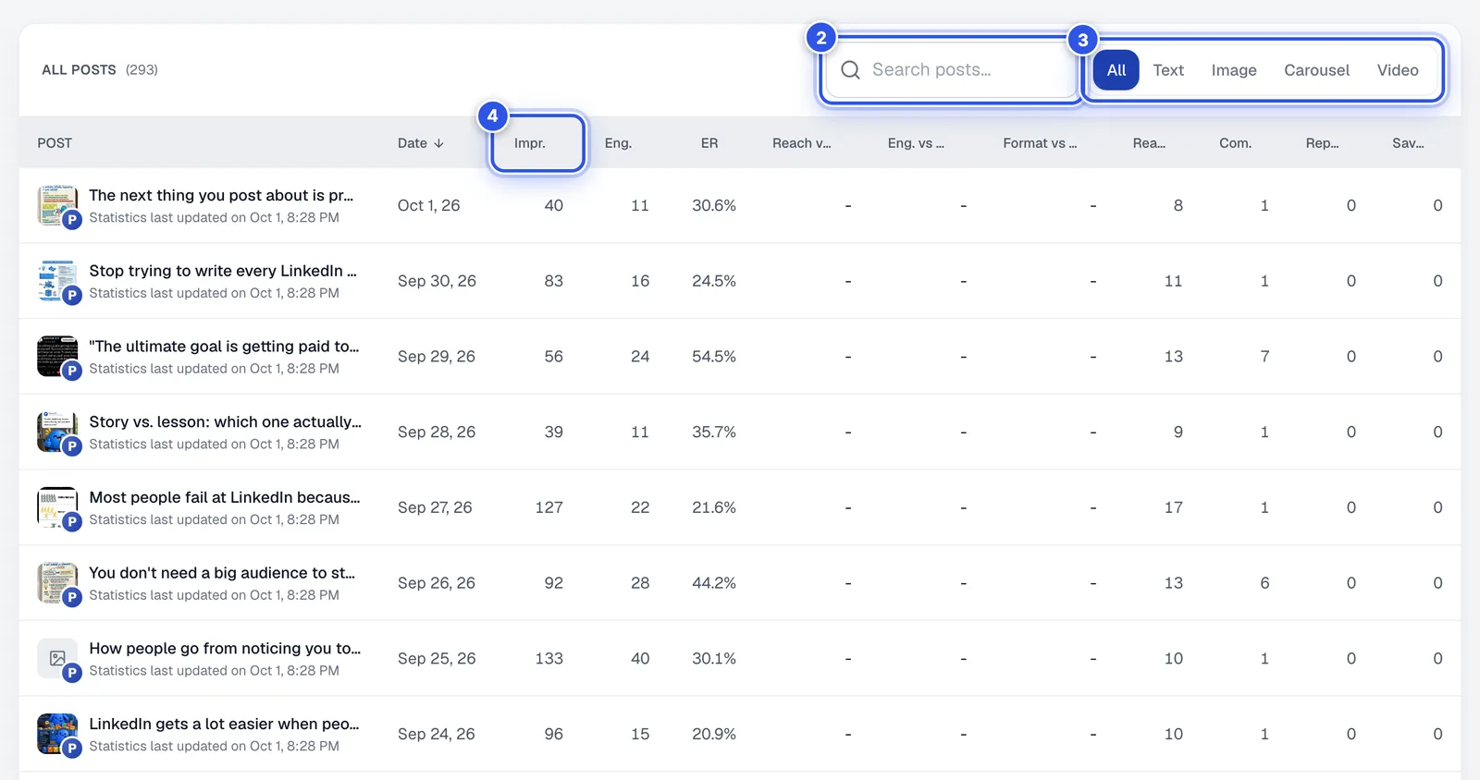The image size is (1480, 780).
Task: Filter posts by Video
Action: 1397,70
